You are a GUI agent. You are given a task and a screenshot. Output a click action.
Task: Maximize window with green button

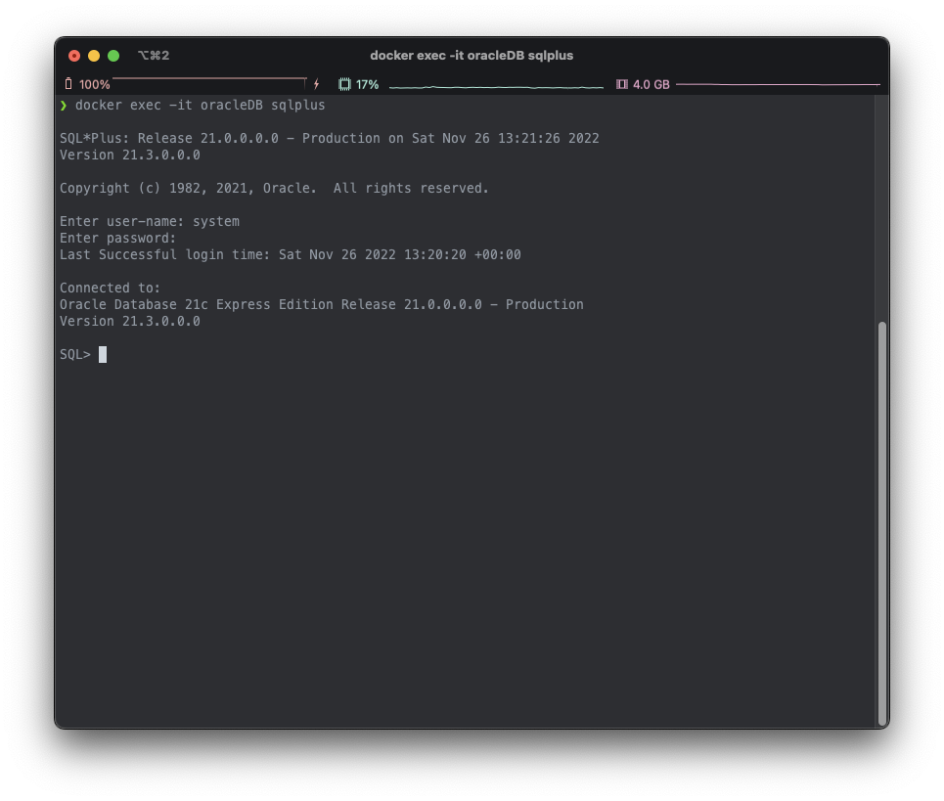[x=113, y=56]
